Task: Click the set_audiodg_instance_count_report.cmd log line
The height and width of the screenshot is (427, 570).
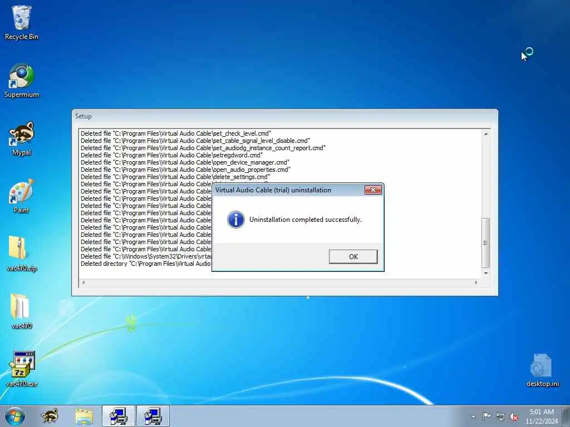Action: pos(203,148)
